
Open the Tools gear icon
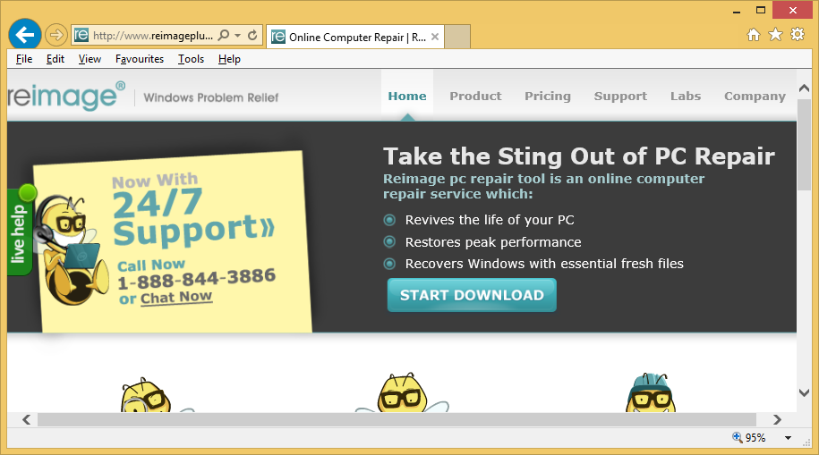coord(798,35)
